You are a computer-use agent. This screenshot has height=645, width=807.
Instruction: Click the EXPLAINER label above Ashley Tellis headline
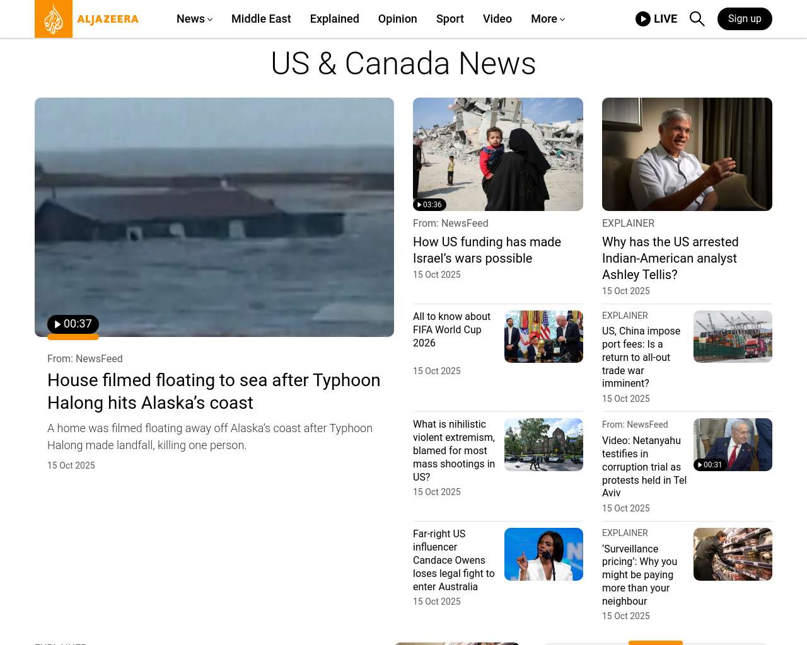628,224
